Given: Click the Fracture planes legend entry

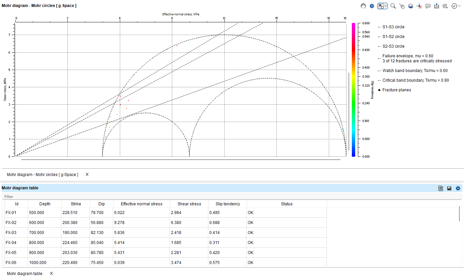Looking at the screenshot, I should point(394,90).
